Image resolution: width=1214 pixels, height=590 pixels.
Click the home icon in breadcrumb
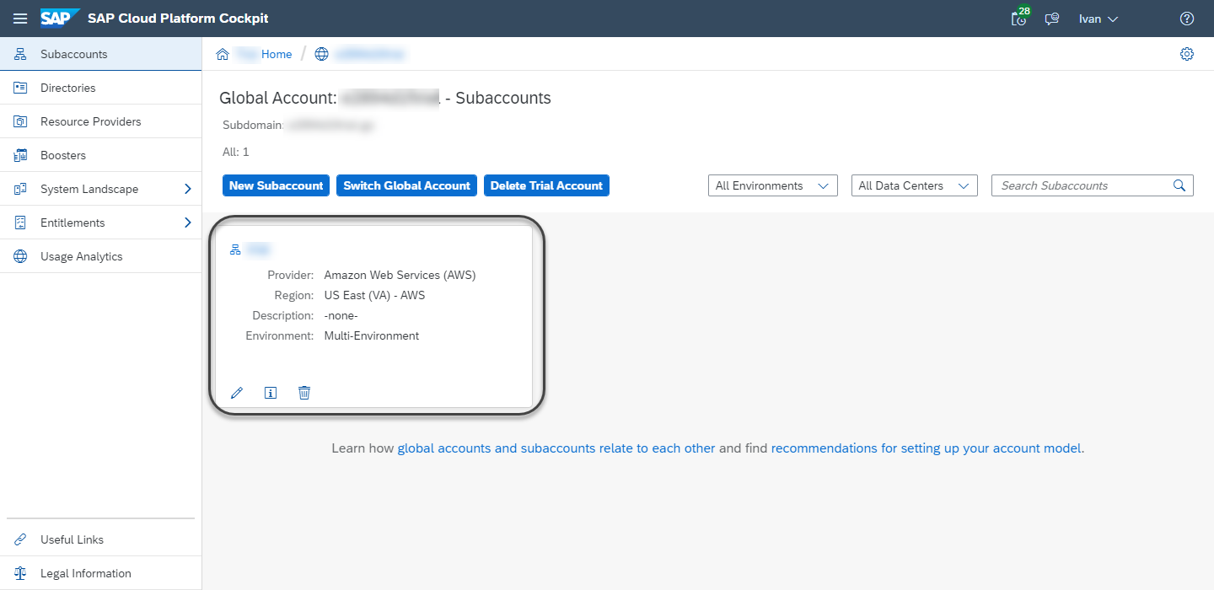223,54
